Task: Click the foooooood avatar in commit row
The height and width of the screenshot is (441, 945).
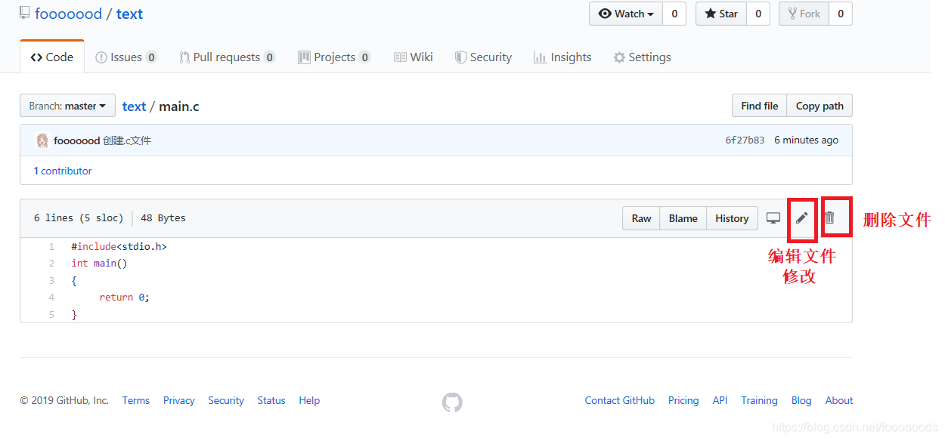Action: (x=42, y=140)
